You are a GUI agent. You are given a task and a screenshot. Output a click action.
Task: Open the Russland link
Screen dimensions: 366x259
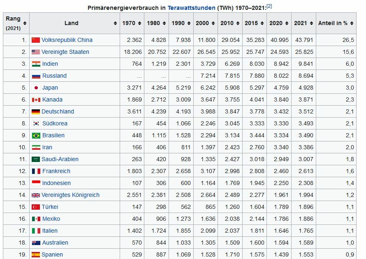tap(54, 76)
